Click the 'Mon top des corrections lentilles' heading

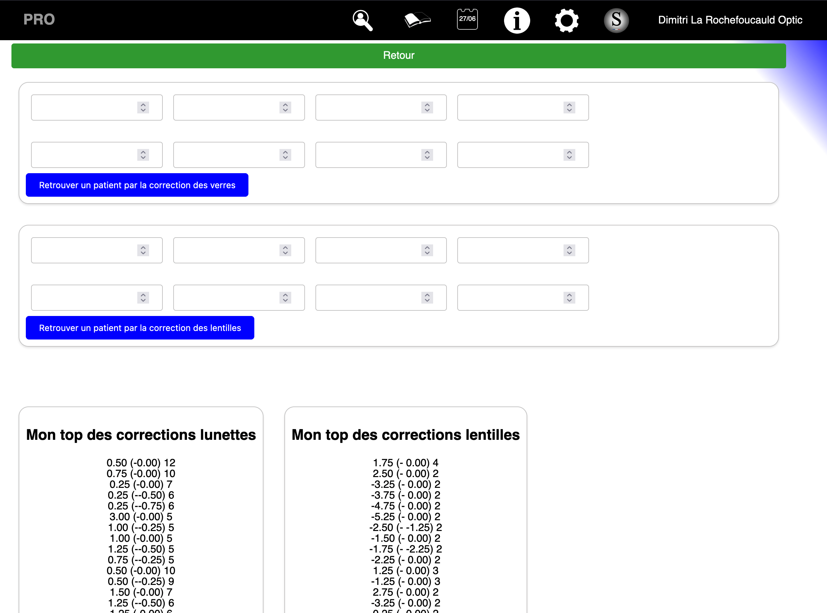pos(406,435)
